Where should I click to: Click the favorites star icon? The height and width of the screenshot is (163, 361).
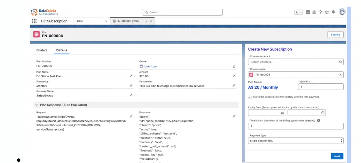point(297,12)
